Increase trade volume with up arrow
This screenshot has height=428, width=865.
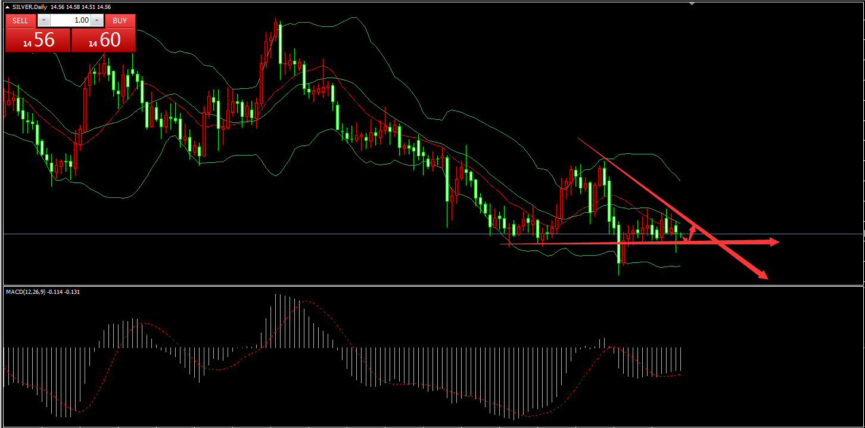(98, 20)
